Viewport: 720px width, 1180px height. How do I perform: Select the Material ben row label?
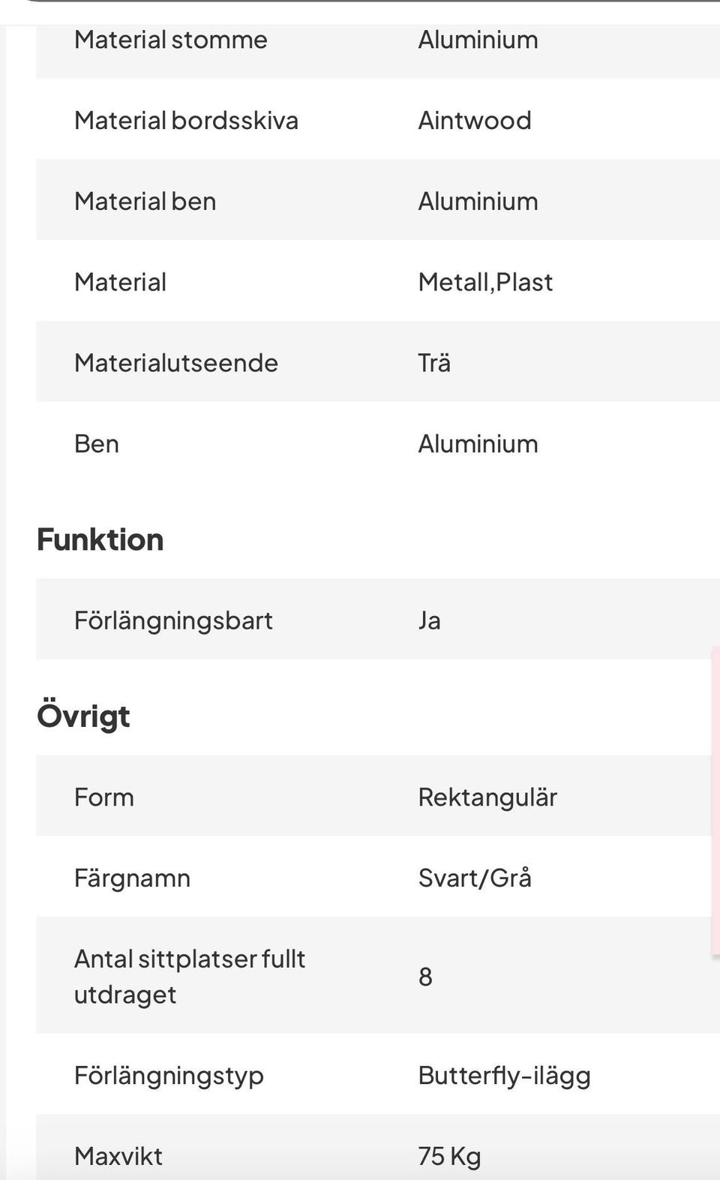click(x=145, y=202)
